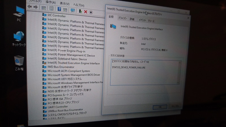Click the update driver green arrow icon
The width and height of the screenshot is (226, 127).
[x=80, y=11]
